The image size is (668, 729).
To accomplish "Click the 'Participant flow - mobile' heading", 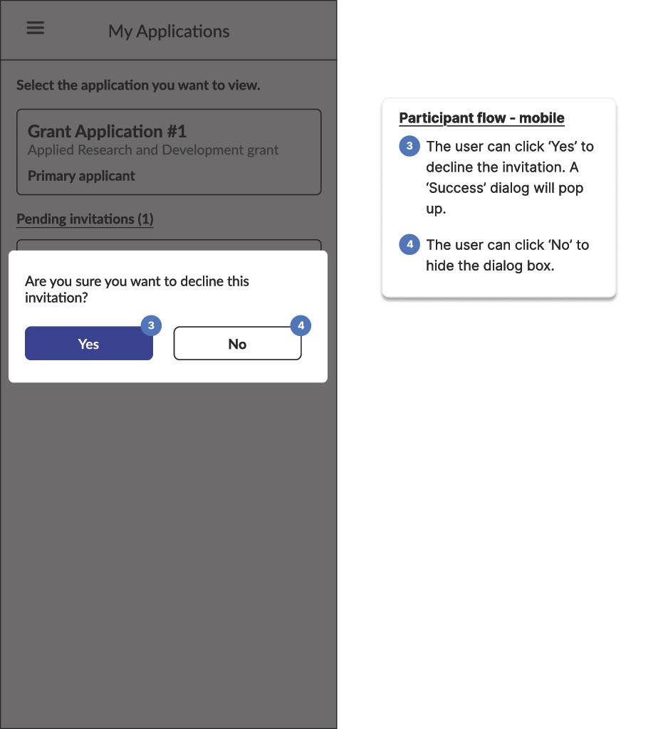I will [x=481, y=118].
